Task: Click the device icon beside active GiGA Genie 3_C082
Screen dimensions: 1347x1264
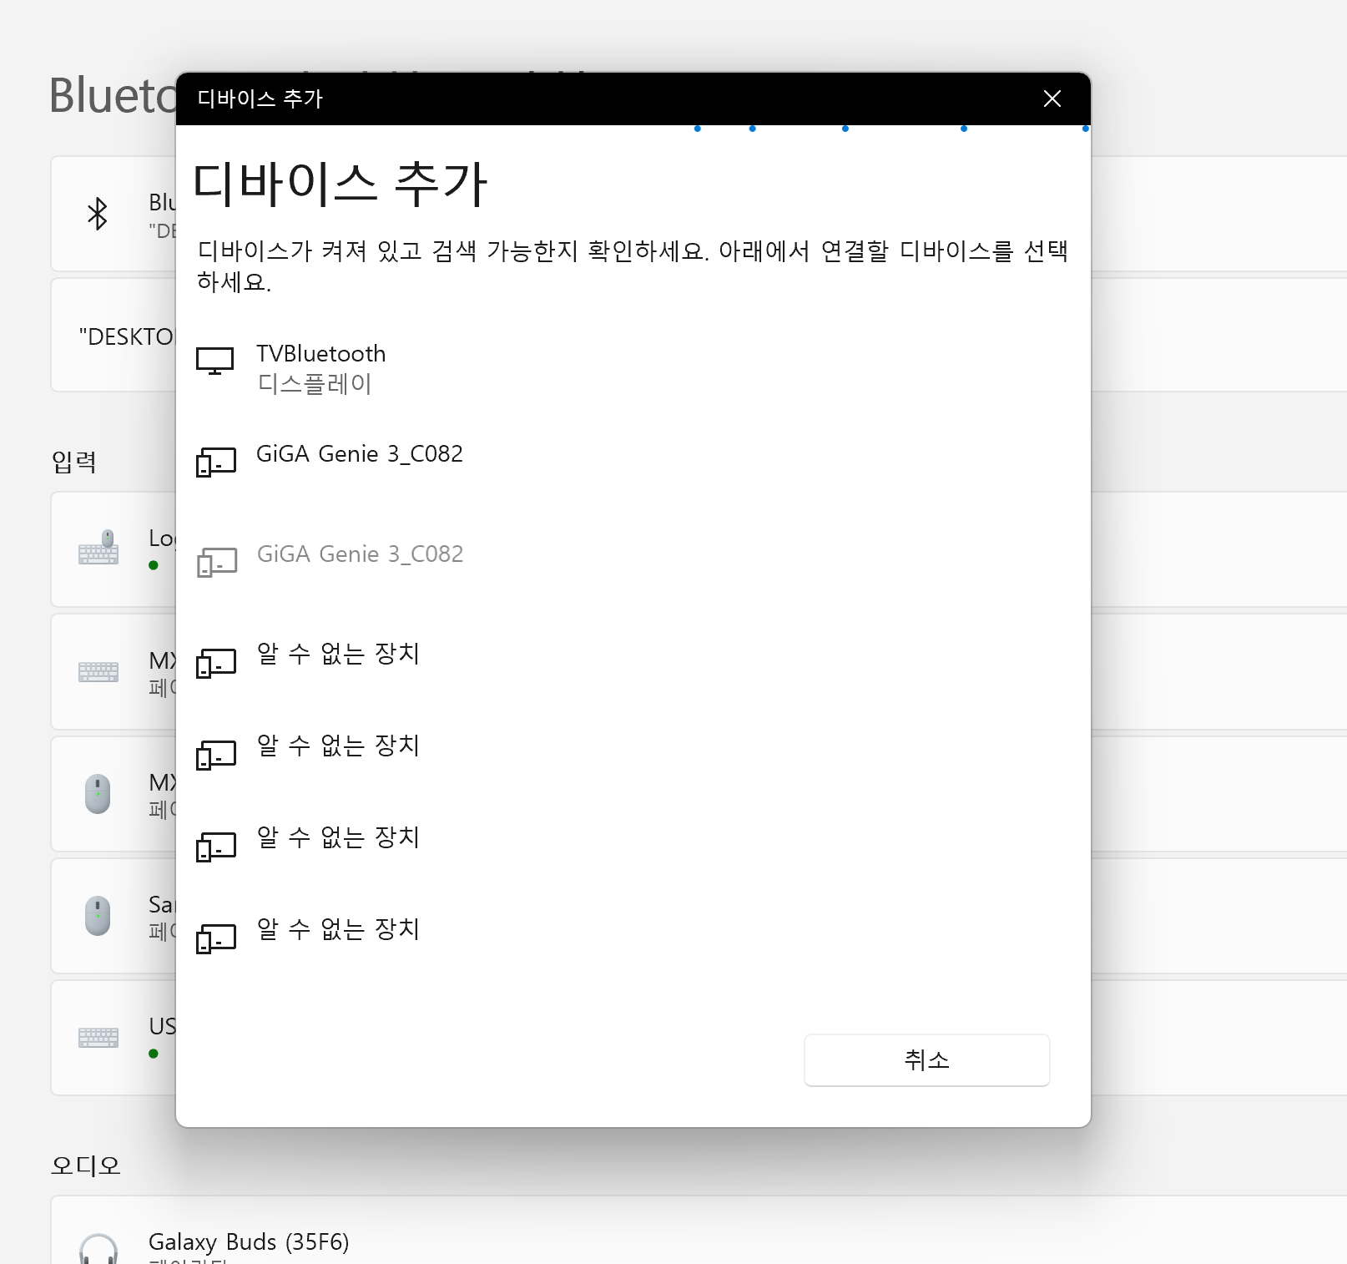Action: [216, 462]
